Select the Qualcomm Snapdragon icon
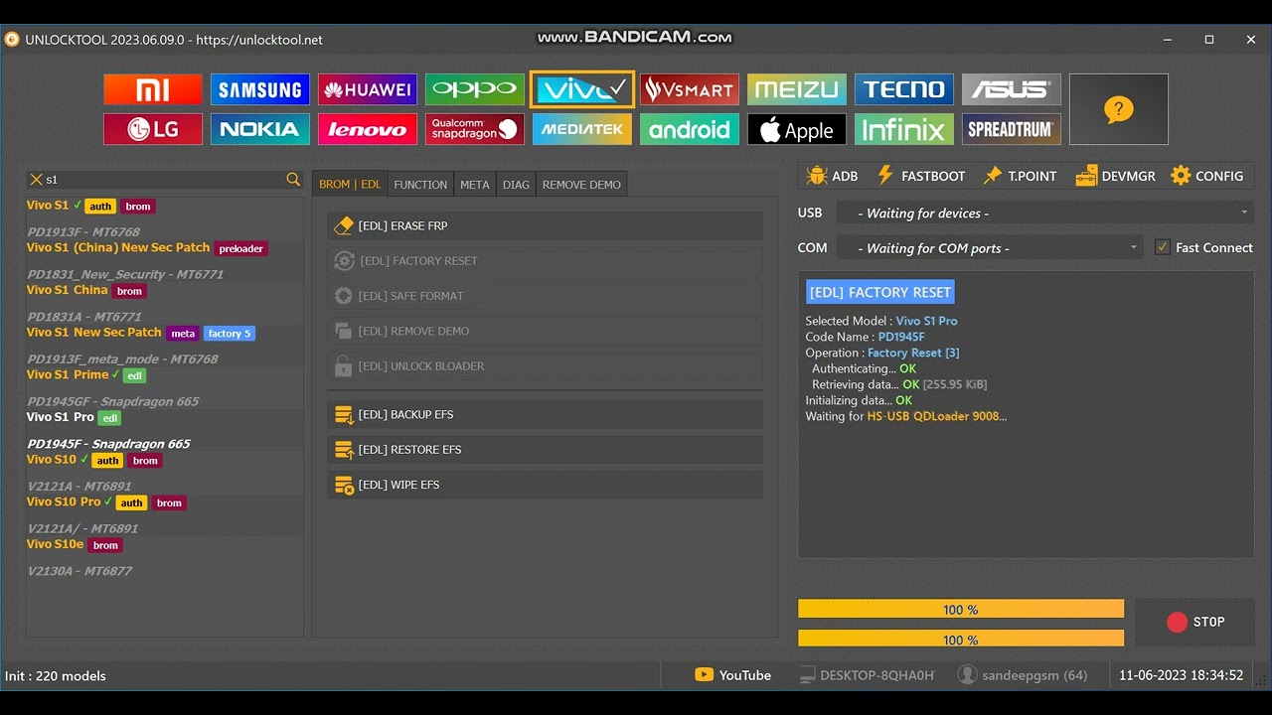Screen dimensions: 1272x715 pos(475,129)
